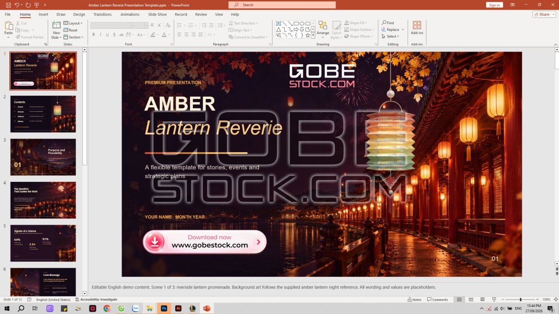Click the Redo/Repeat icon
This screenshot has width=559, height=314.
tap(28, 5)
